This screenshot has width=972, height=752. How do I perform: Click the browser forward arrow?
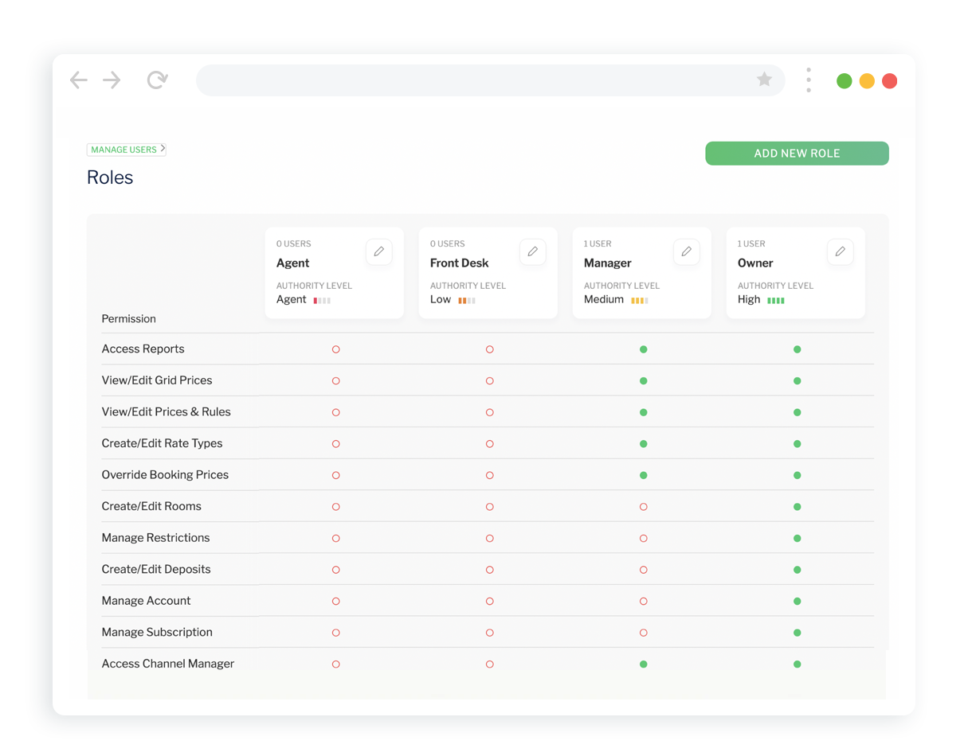click(x=112, y=80)
